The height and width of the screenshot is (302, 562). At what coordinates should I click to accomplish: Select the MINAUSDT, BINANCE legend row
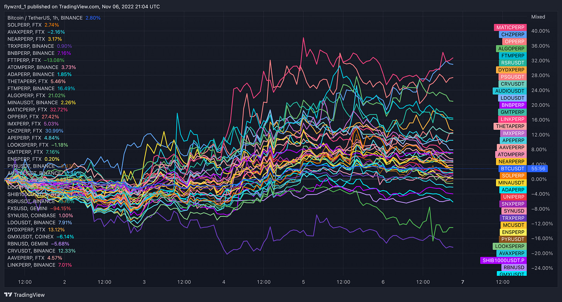tap(42, 102)
